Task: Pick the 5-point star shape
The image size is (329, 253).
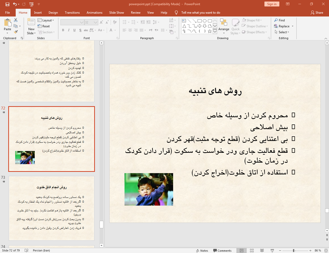Action: (x=210, y=31)
